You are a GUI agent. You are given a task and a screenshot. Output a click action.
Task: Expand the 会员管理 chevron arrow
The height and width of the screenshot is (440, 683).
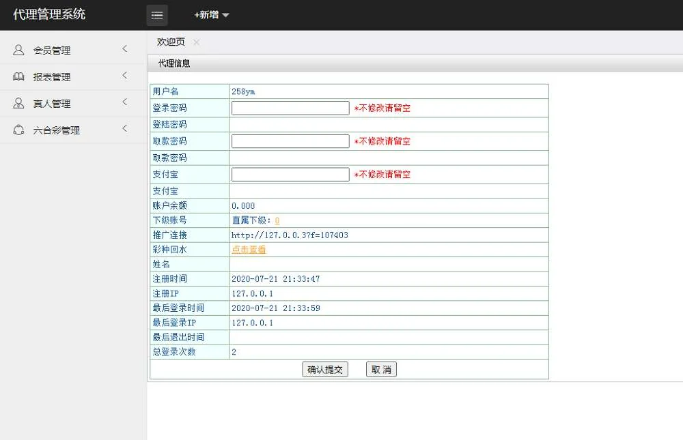coord(124,48)
